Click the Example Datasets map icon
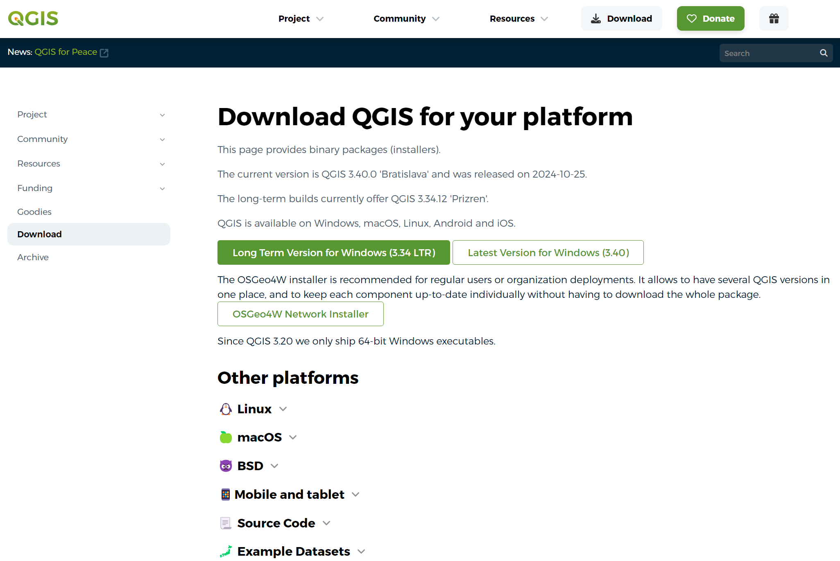Image resolution: width=840 pixels, height=561 pixels. (x=226, y=551)
